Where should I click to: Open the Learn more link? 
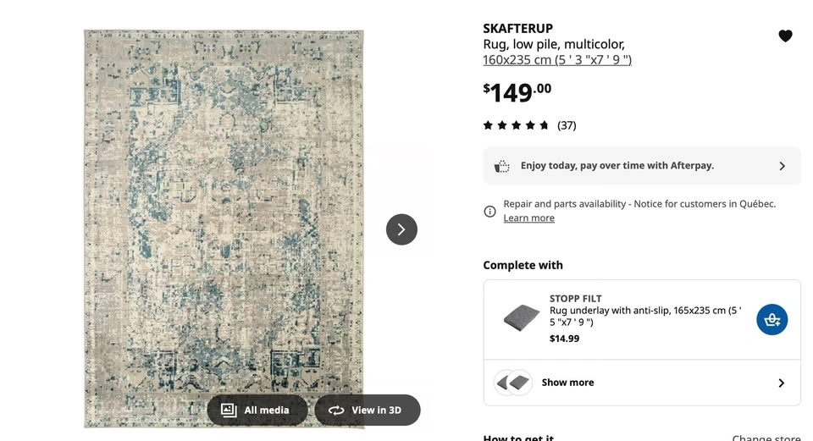coord(528,218)
